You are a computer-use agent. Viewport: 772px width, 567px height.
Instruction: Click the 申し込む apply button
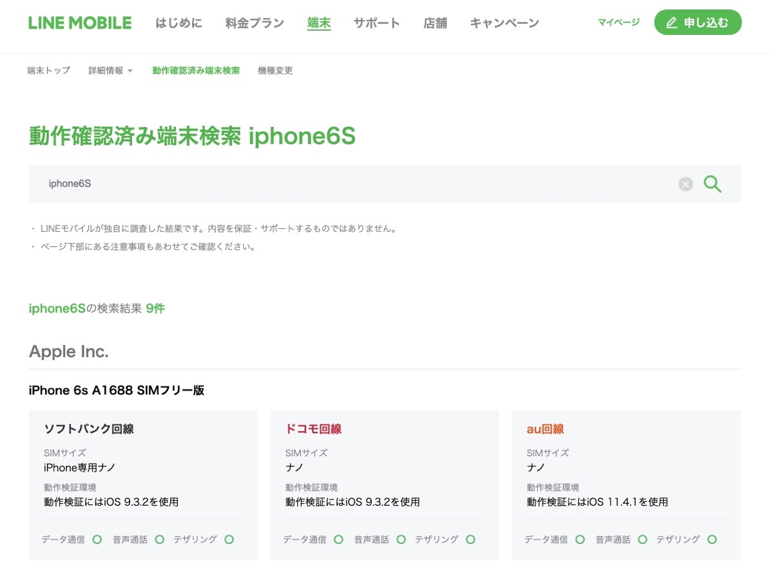[698, 22]
